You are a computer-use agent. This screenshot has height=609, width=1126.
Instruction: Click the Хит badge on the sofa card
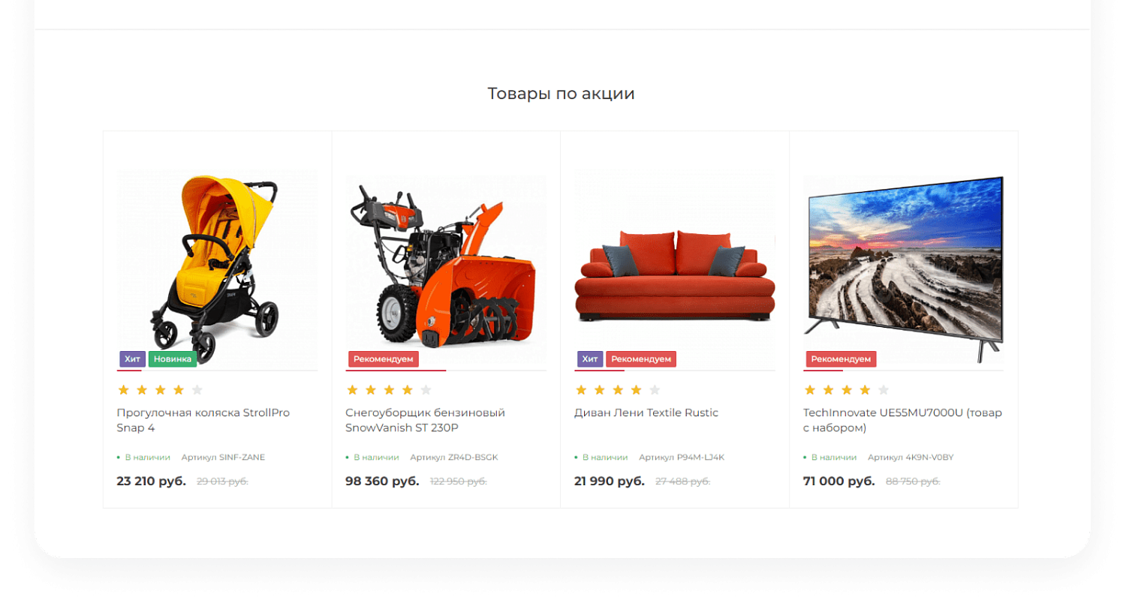[590, 359]
